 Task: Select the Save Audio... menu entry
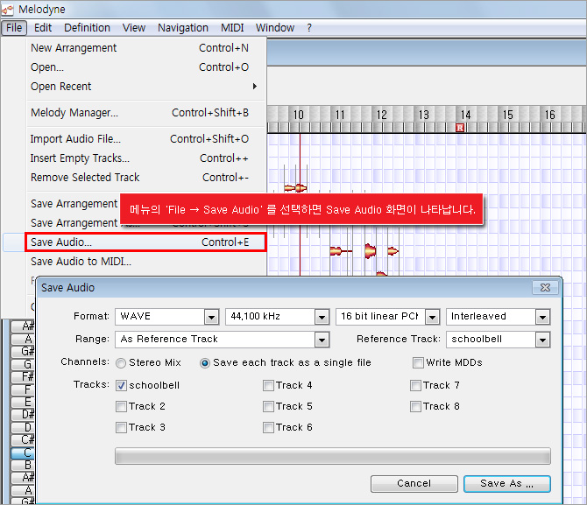(145, 242)
